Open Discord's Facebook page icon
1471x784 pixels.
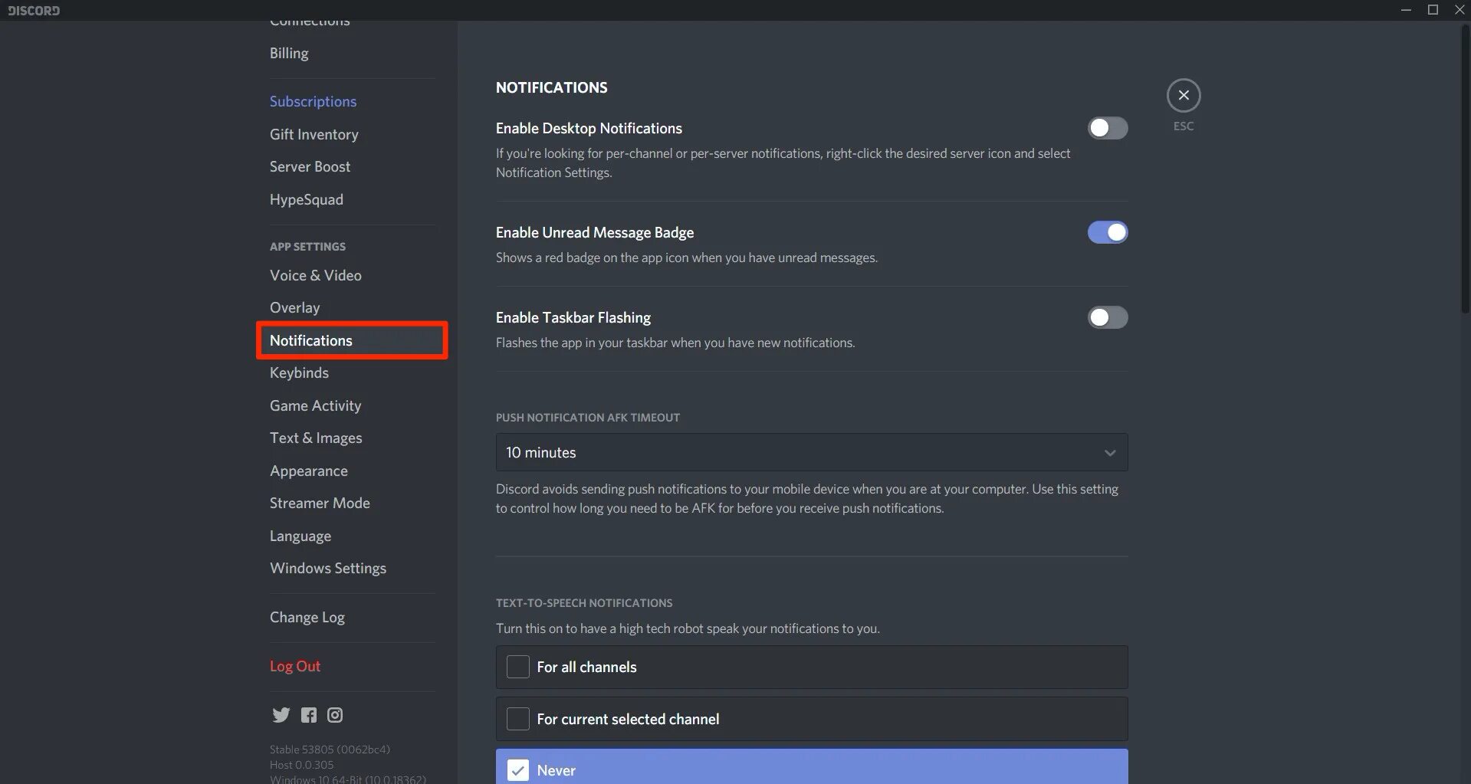pos(309,715)
